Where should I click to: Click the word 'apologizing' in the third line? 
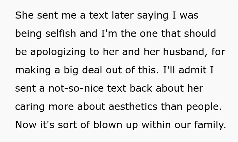(x=58, y=52)
